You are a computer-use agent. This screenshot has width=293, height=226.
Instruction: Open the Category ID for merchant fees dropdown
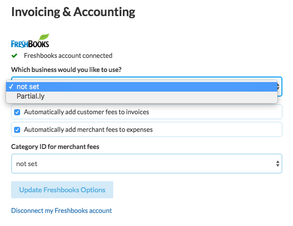click(x=146, y=164)
